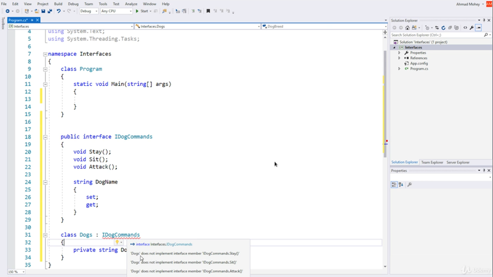Toggle Categorized view in the Properties panel
Image resolution: width=493 pixels, height=277 pixels.
pos(394,185)
